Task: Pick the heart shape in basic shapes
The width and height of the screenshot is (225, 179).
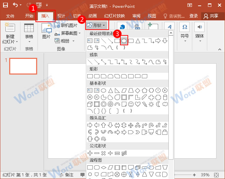Action: pyautogui.click(x=138, y=104)
